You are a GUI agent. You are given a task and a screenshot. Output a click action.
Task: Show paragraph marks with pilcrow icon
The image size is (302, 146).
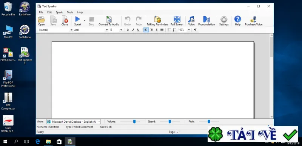pos(196,30)
